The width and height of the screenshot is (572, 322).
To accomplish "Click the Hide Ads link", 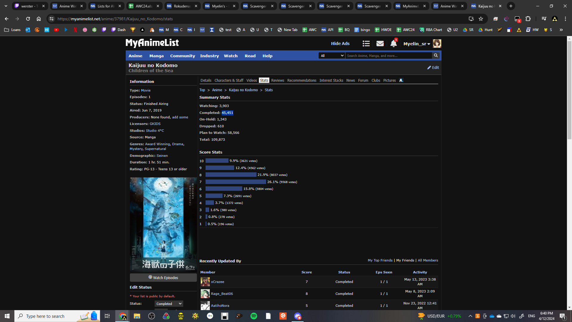I will [340, 44].
